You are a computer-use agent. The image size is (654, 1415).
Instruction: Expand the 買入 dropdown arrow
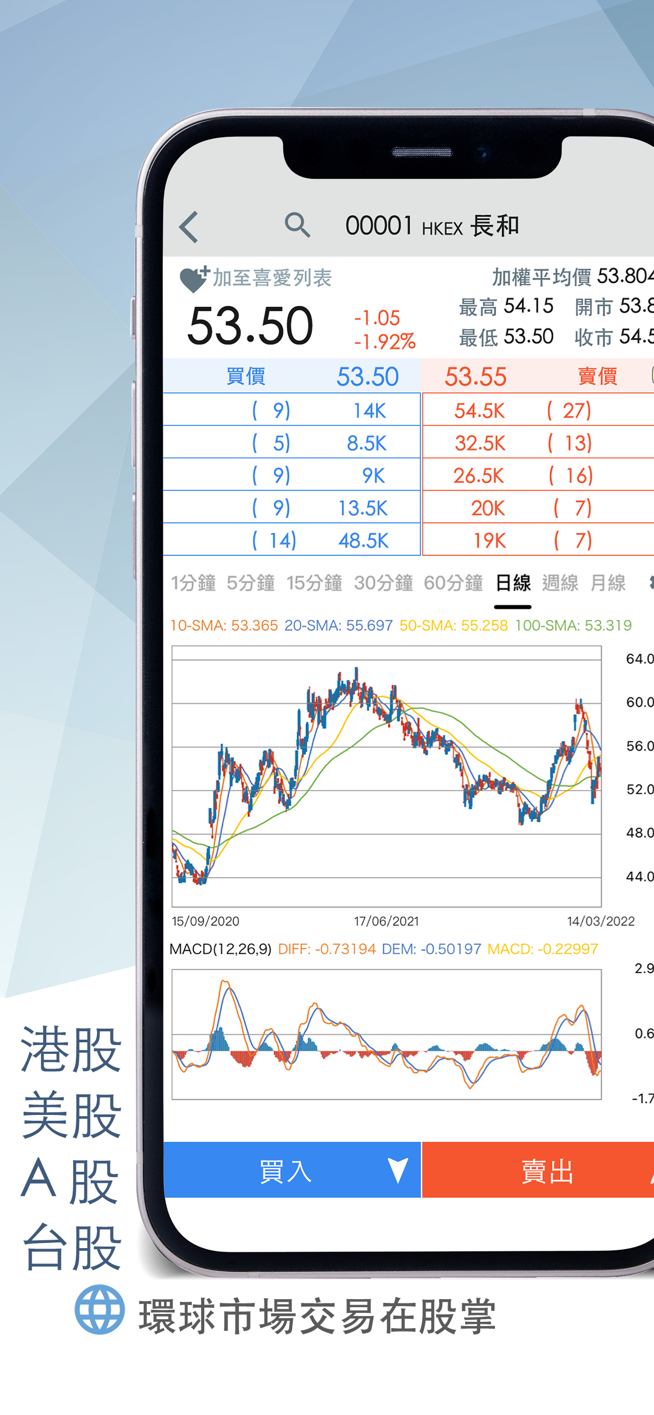tap(398, 1171)
